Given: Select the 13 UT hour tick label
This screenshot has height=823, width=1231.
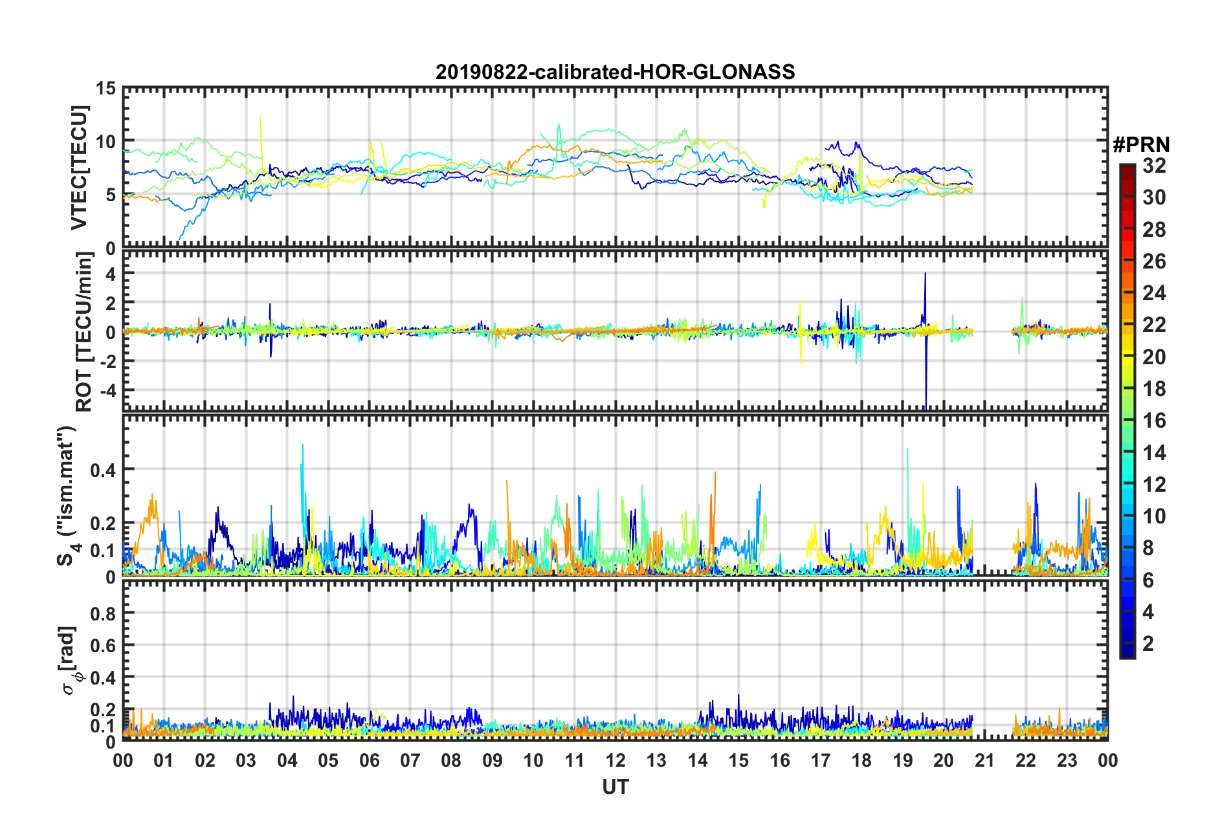Looking at the screenshot, I should coord(656,760).
